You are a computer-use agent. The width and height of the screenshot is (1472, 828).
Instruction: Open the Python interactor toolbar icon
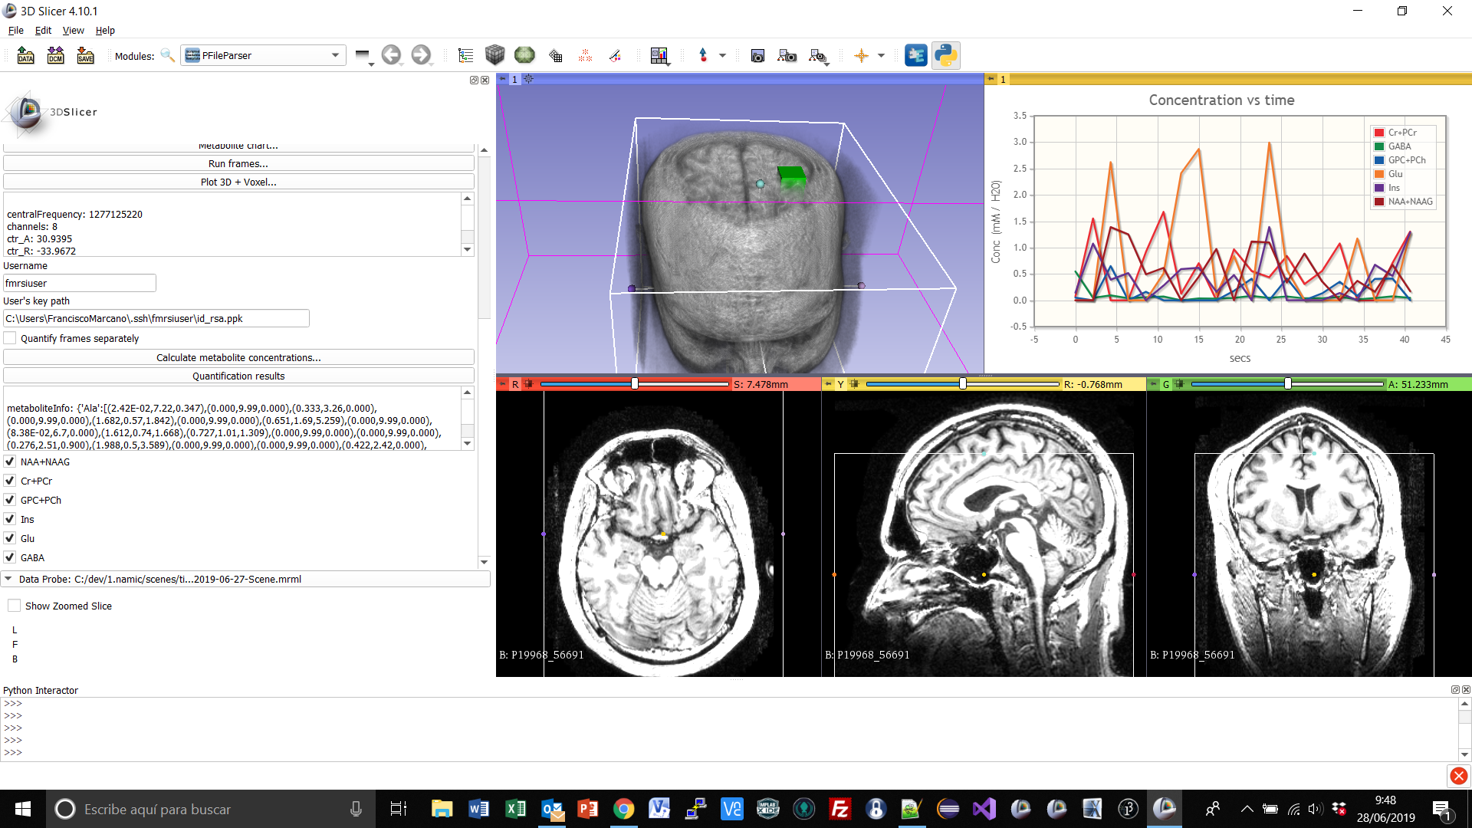[x=945, y=55]
